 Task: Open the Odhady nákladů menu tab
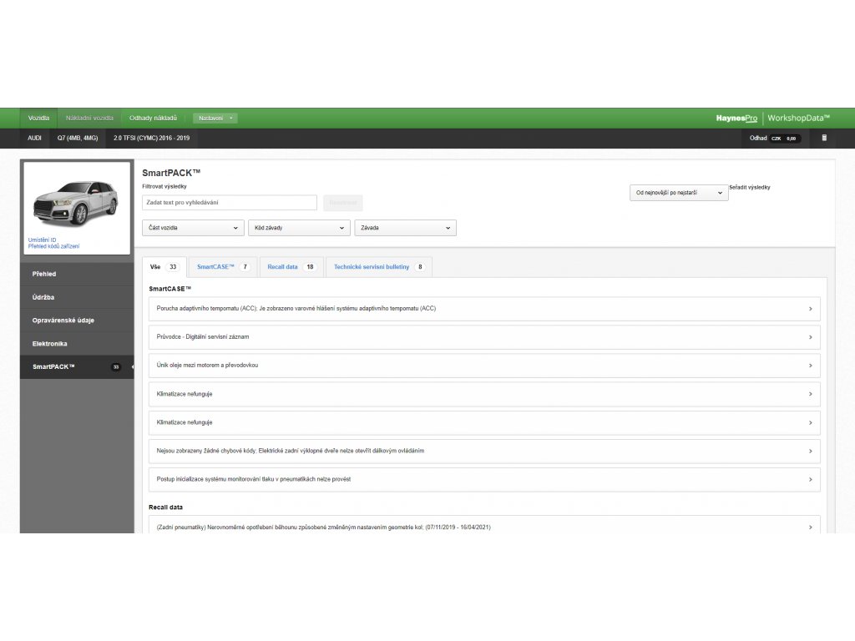pos(154,118)
